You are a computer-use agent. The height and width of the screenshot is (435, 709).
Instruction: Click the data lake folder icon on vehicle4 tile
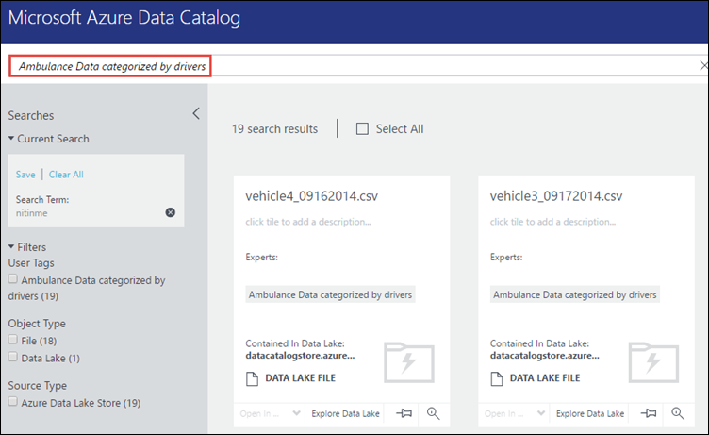(x=409, y=362)
